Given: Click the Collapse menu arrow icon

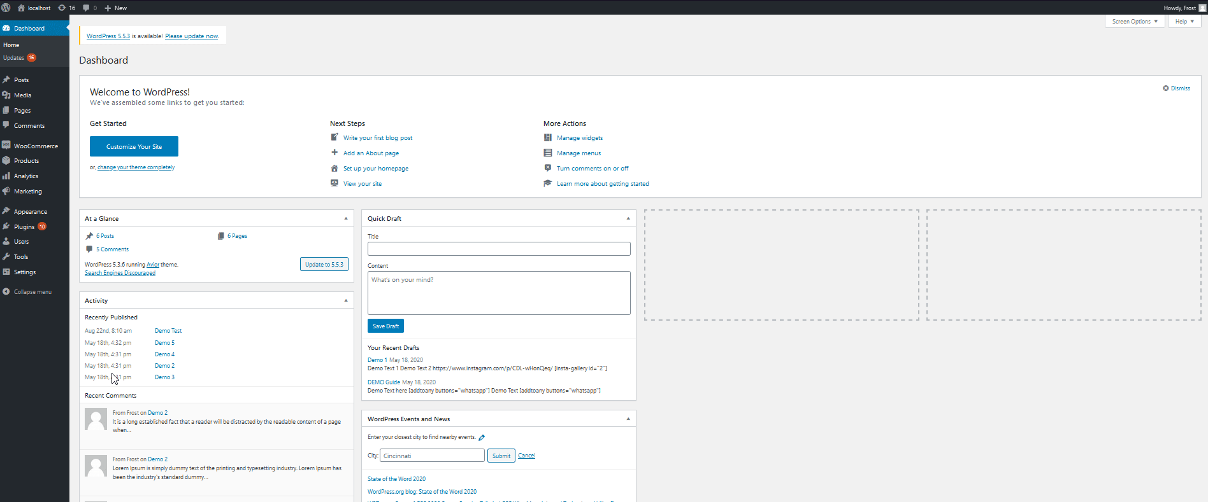Looking at the screenshot, I should tap(6, 291).
